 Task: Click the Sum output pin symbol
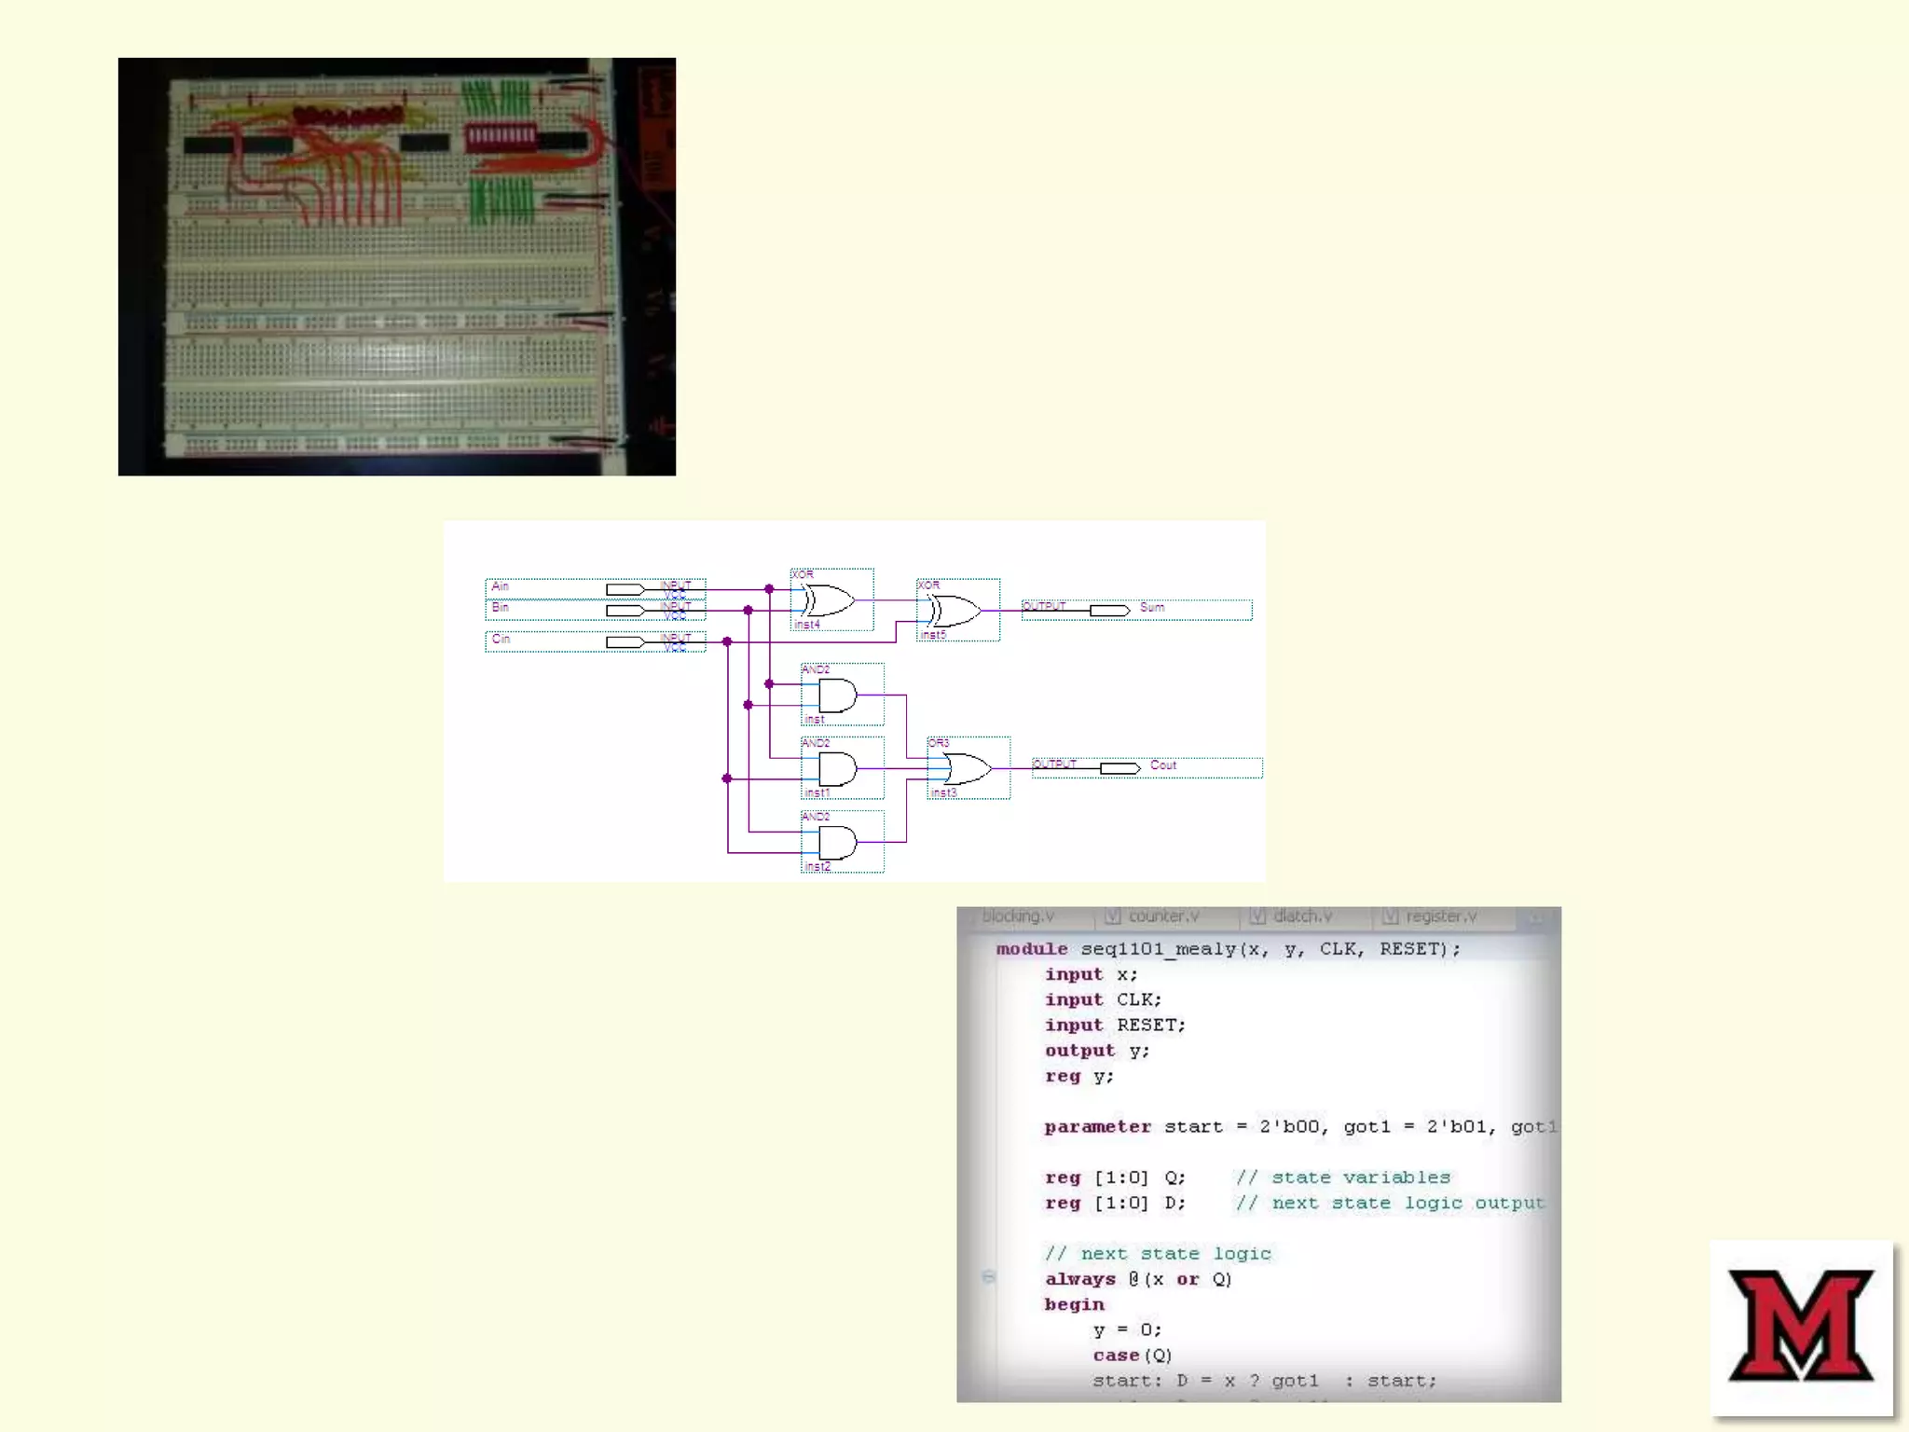pos(1110,611)
